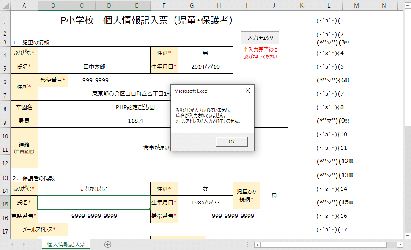Click the heading 2.保護者の情報

pyautogui.click(x=33, y=179)
